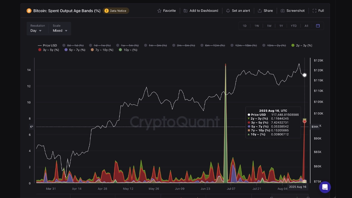This screenshot has height=198, width=352.
Task: Open the calendar date range picker
Action: point(318,26)
